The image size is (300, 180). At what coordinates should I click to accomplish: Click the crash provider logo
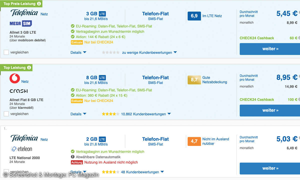(x=18, y=91)
